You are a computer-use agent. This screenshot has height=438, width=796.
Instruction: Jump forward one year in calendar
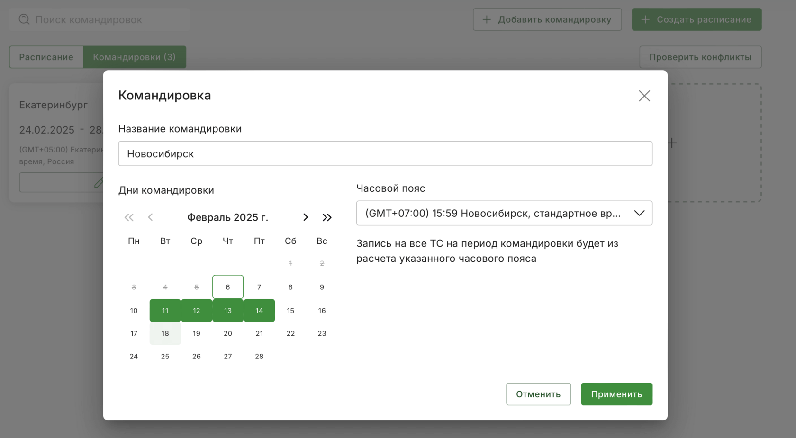[327, 217]
